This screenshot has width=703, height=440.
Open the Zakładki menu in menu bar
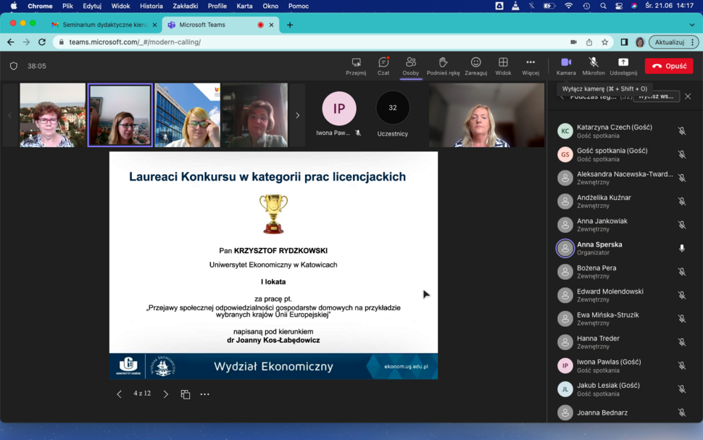coord(186,6)
